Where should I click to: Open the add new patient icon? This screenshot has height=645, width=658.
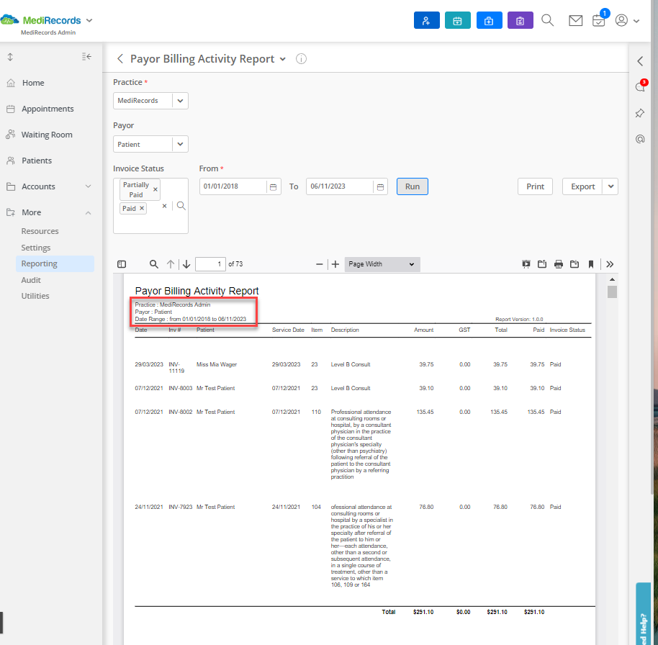pos(426,20)
